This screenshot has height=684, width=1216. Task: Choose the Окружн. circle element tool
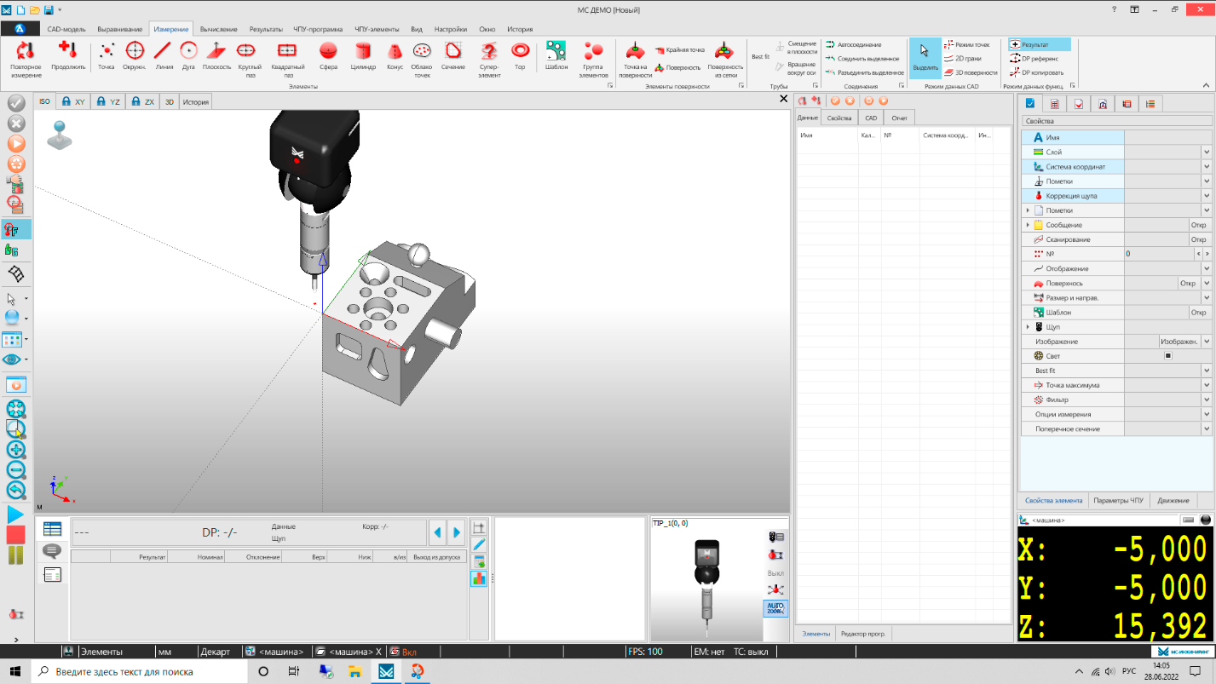click(x=135, y=55)
